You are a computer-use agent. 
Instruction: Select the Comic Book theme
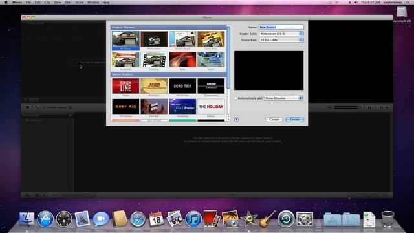point(211,40)
